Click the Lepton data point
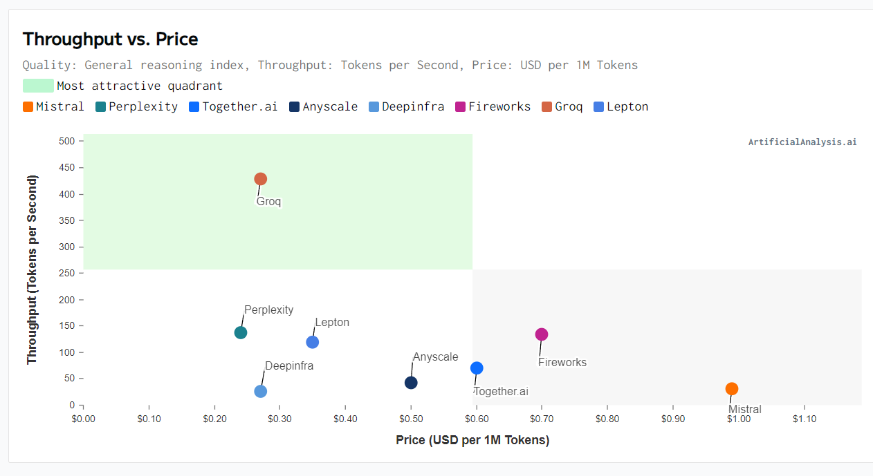The image size is (873, 476). pyautogui.click(x=313, y=342)
